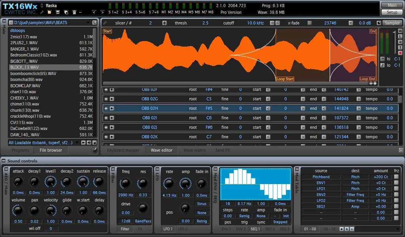405x237 pixels.
Task: Open the Mod Table footer dropdown arrow
Action: coord(397,229)
